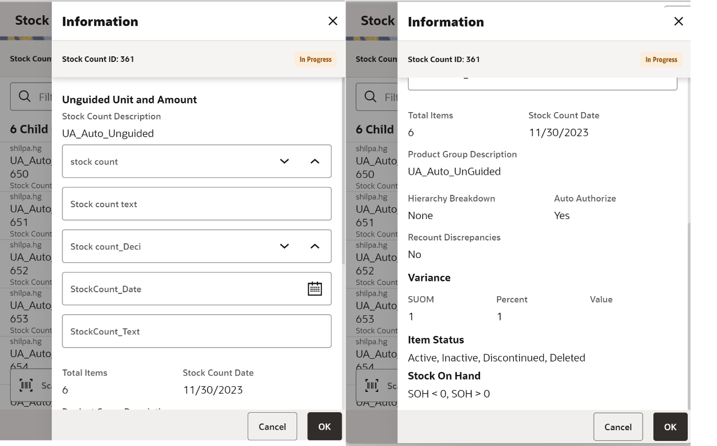Click the Stock count_Deci up chevron
Viewport: 717px width, 446px height.
tap(315, 246)
